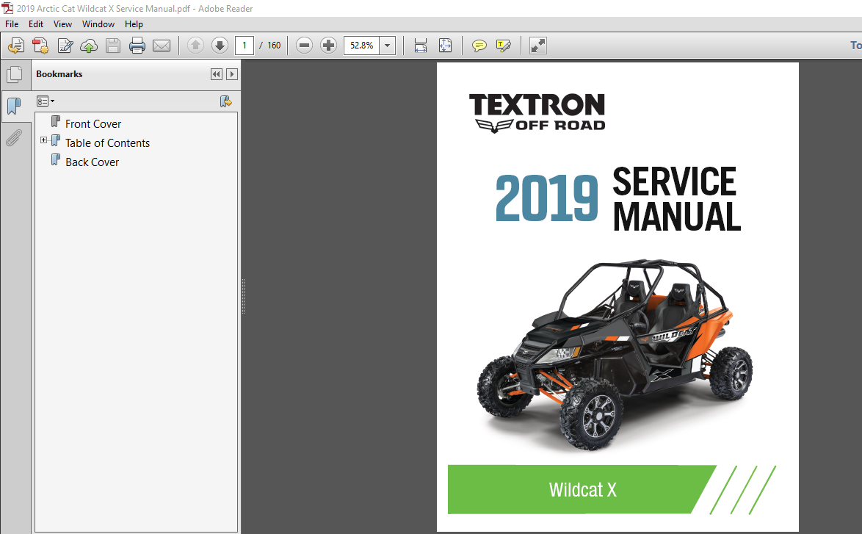The height and width of the screenshot is (534, 862).
Task: Expand the Table of Contents bookmark
Action: click(43, 141)
